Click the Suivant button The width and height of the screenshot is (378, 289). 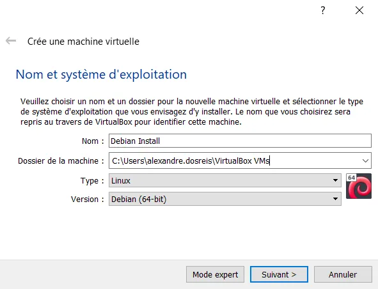click(x=279, y=274)
